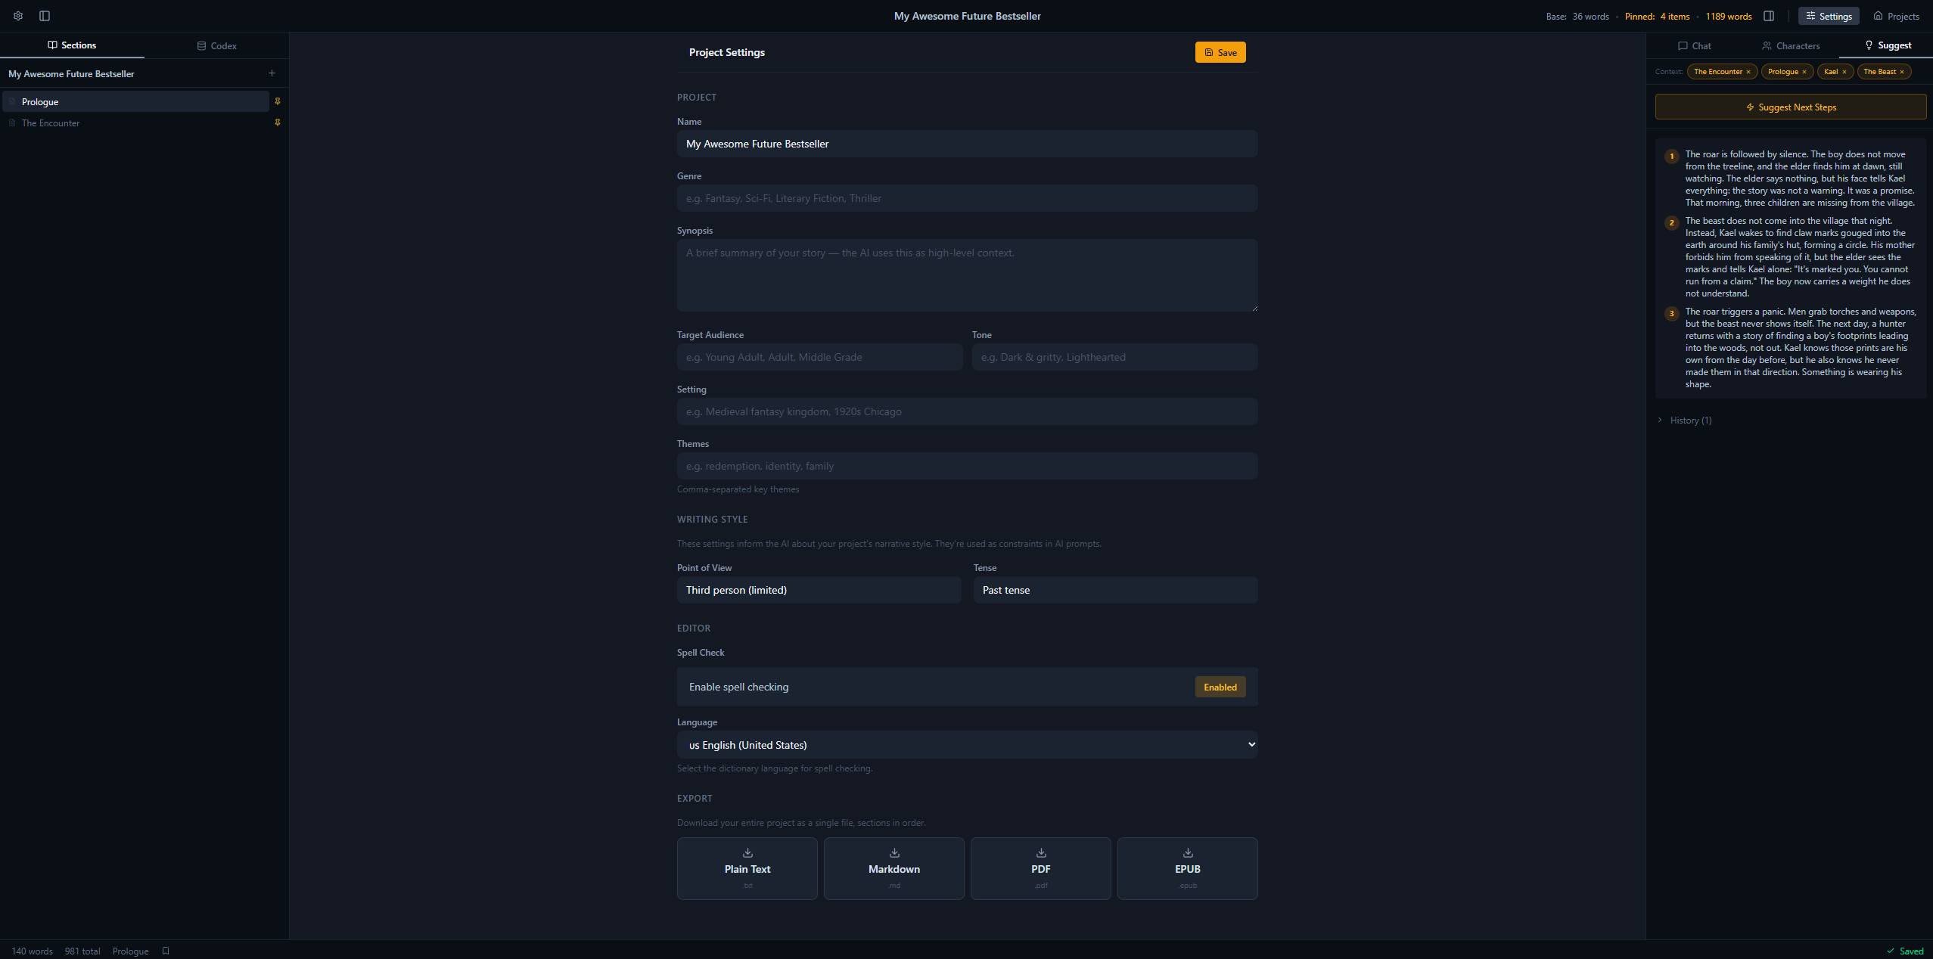
Task: Click the first suggestion about the roar and silence
Action: tap(1800, 178)
